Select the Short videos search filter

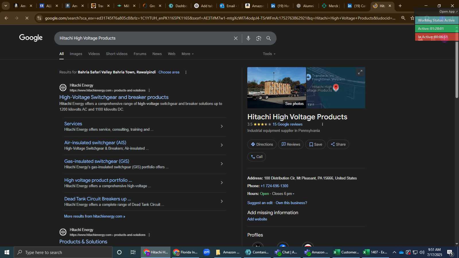click(117, 54)
